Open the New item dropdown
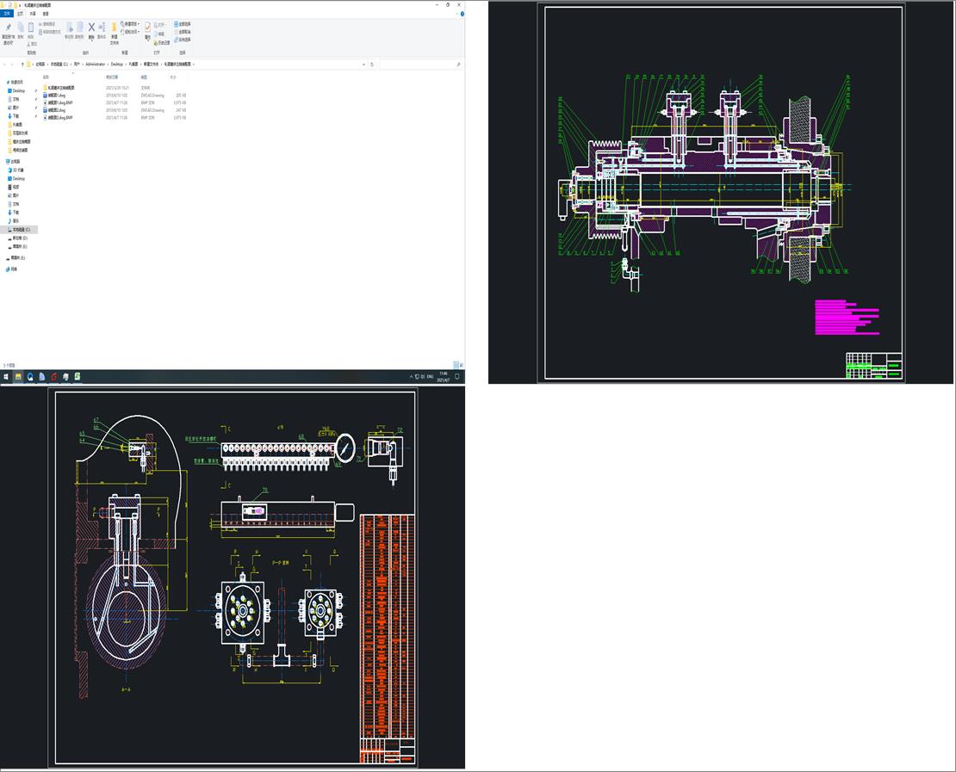This screenshot has height=772, width=956. coord(132,24)
